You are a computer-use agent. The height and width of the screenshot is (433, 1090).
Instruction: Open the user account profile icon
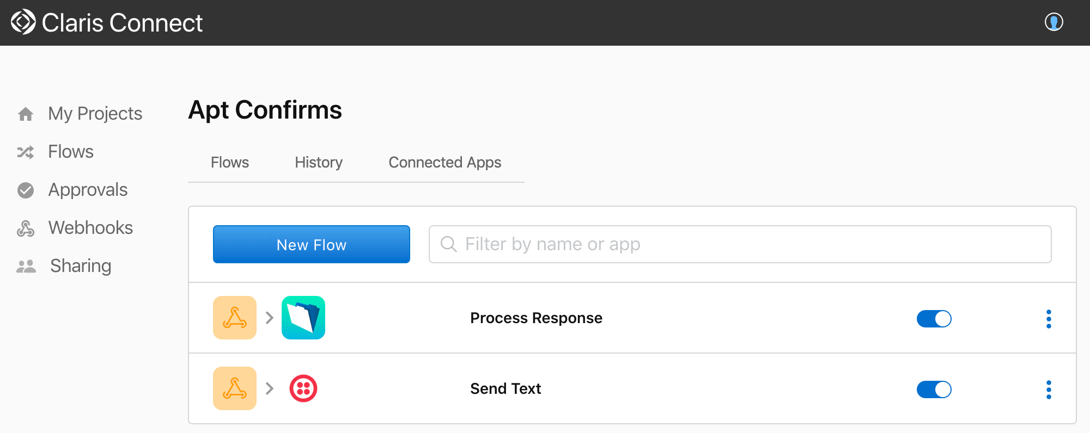[x=1054, y=22]
